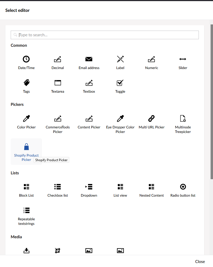Pick the Tags editor icon

pos(26,83)
